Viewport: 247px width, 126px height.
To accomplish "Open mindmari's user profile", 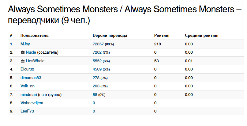I will 29,95.
